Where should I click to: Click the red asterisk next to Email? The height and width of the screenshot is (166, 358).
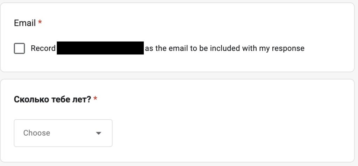click(x=40, y=23)
